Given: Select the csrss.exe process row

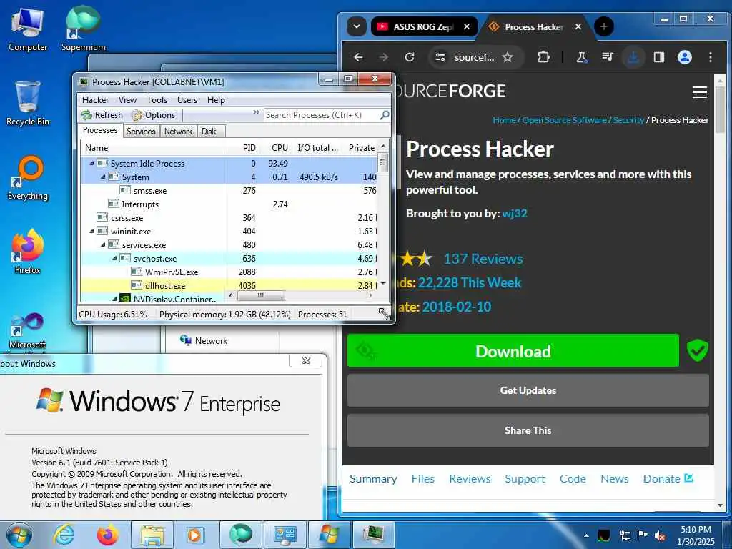Looking at the screenshot, I should [x=229, y=217].
